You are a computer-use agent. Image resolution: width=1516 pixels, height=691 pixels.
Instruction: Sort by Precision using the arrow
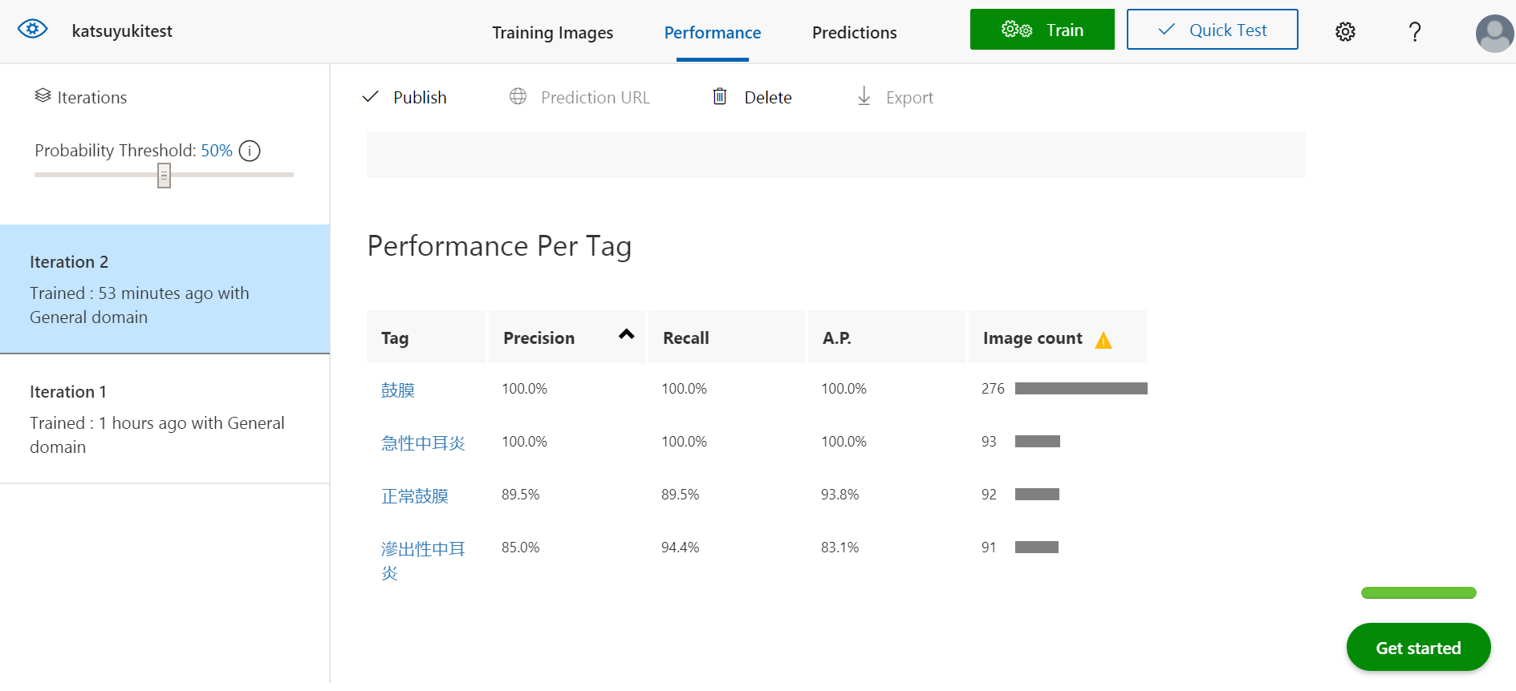(x=627, y=335)
